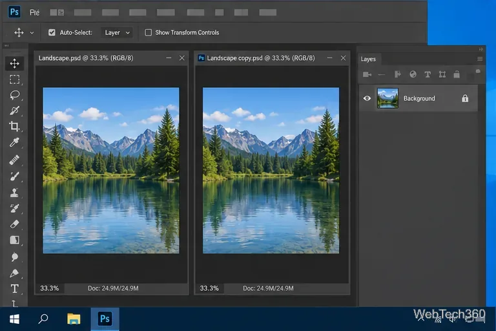
Task: Enable Show Transform Controls checkbox
Action: click(x=148, y=32)
